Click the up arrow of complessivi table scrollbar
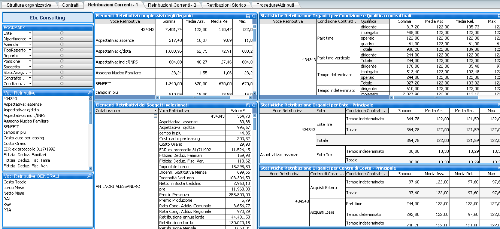 point(255,26)
